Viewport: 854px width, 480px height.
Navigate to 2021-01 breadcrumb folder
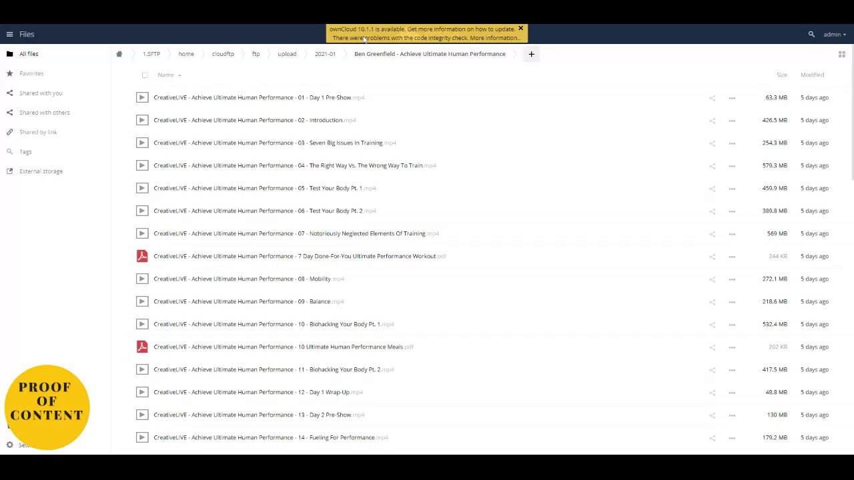point(325,54)
